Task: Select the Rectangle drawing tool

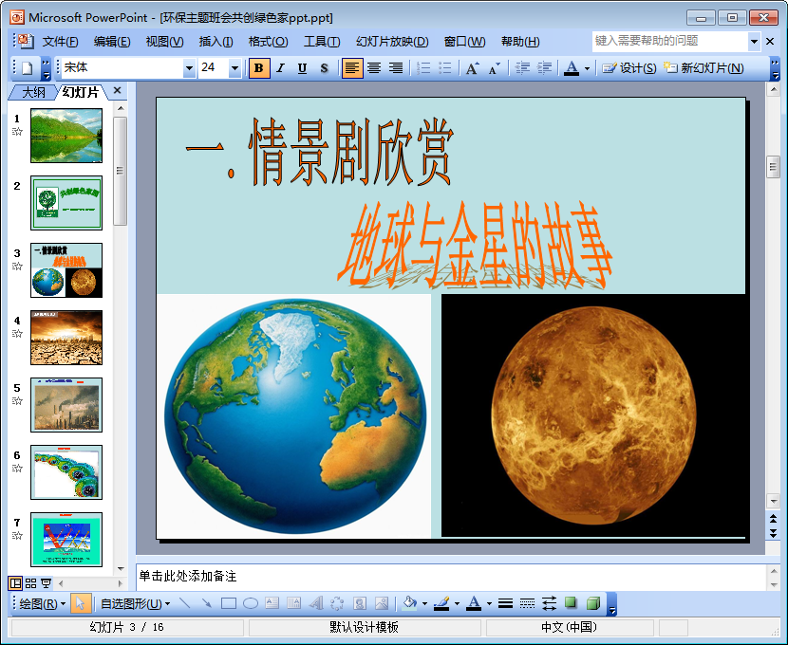Action: (x=229, y=604)
